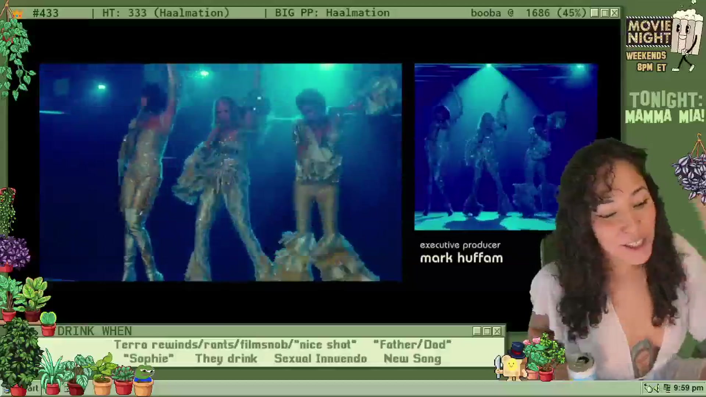Viewport: 706px width, 397px height.
Task: Click the HT: 333 (Haalmation) label
Action: tap(165, 13)
